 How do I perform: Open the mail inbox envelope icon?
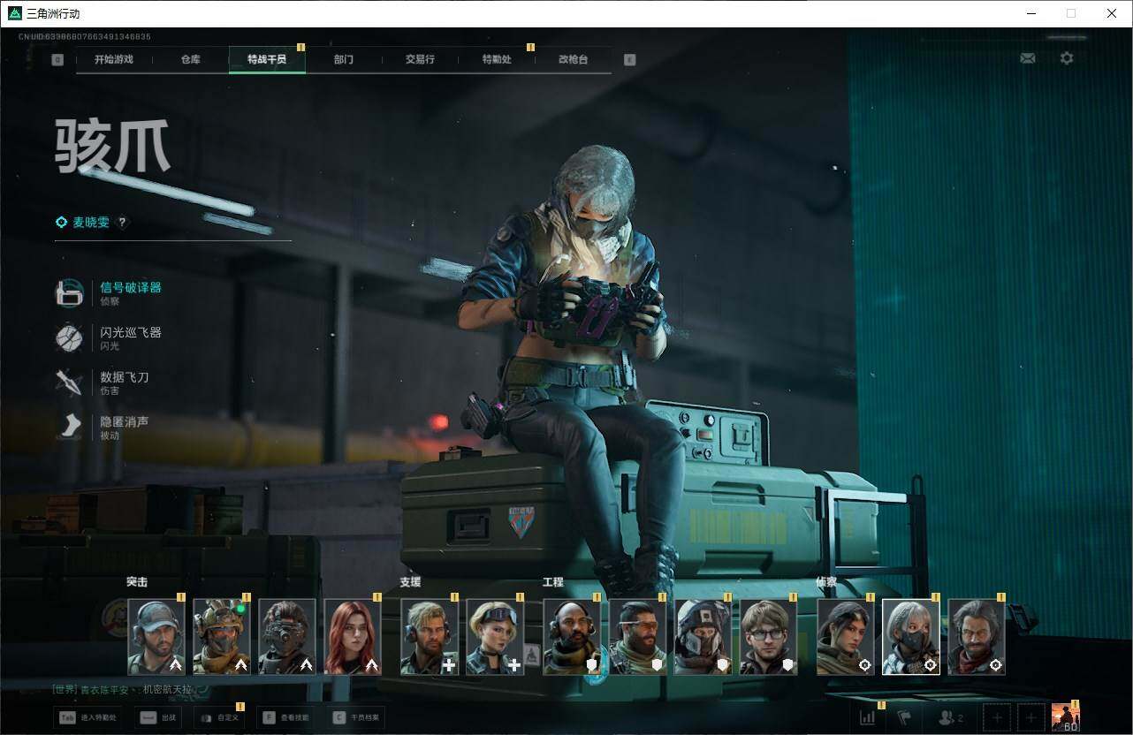tap(1027, 58)
